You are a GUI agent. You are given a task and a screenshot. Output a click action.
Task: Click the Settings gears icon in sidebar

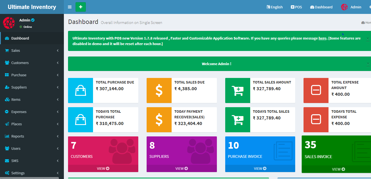point(7,173)
